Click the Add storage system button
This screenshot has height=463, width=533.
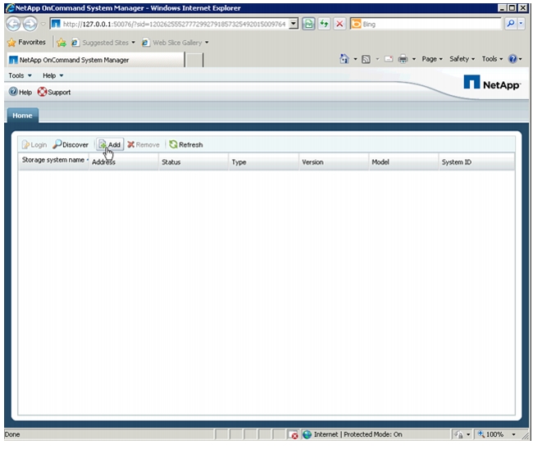[x=109, y=145]
